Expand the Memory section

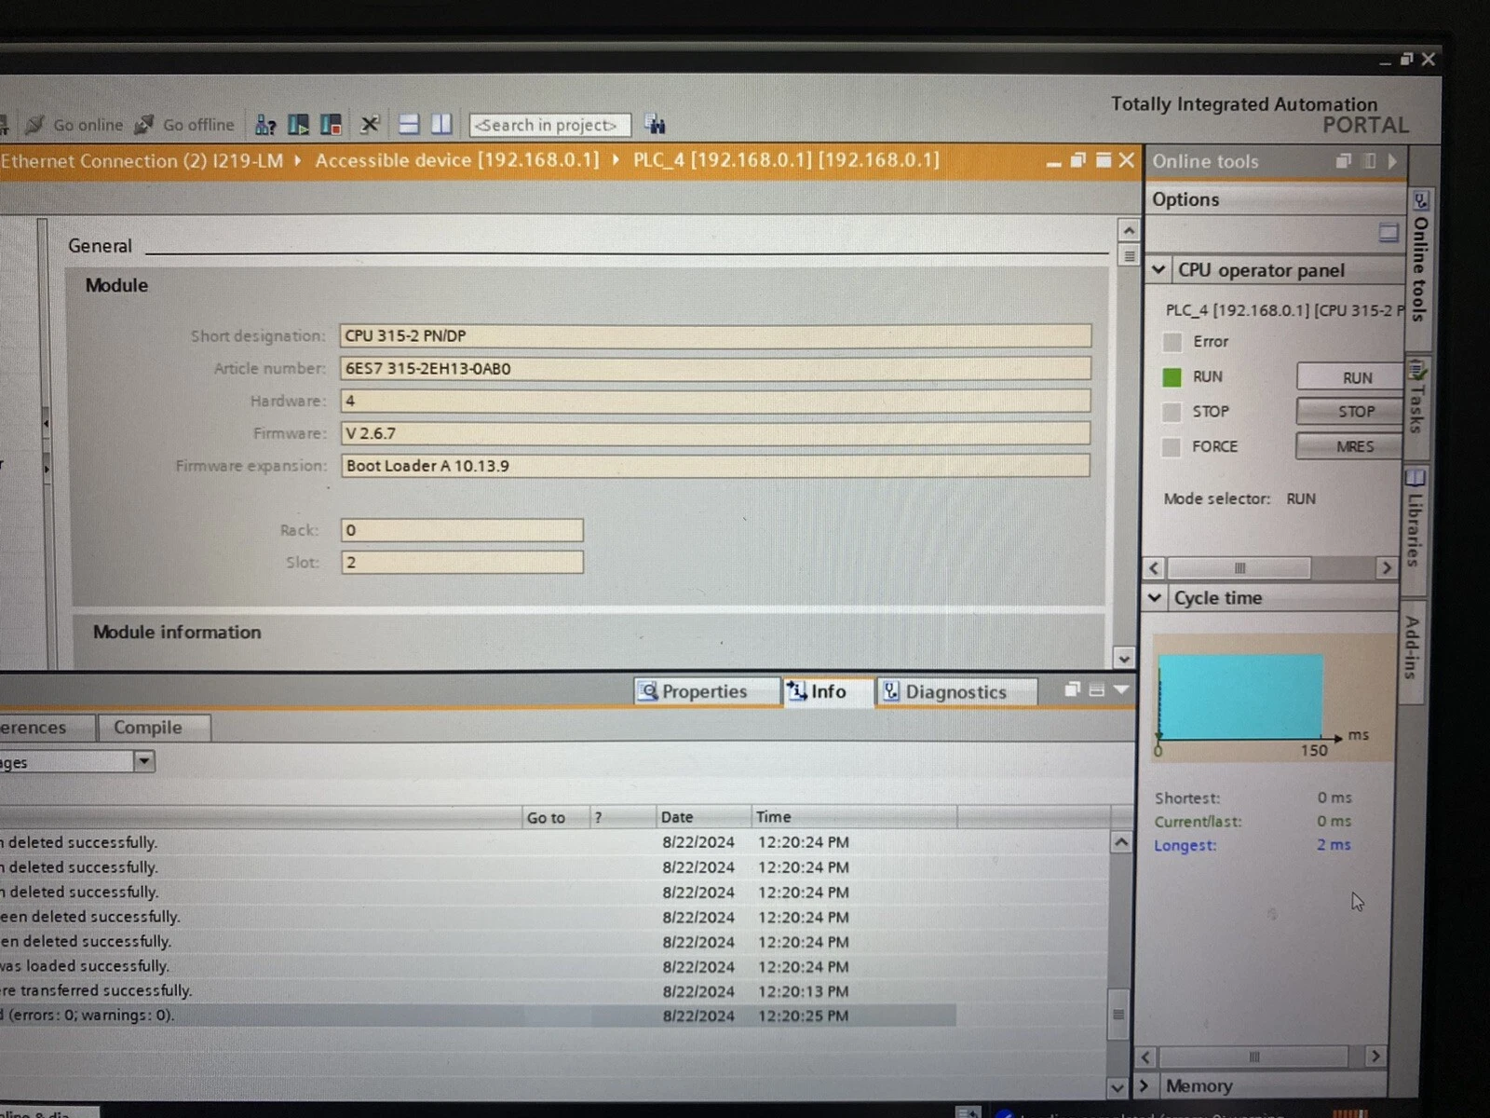[x=1145, y=1086]
